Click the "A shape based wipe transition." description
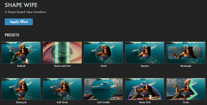207x105 pixels. (26, 12)
